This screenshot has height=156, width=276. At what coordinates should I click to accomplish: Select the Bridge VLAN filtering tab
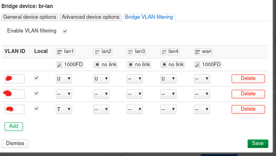point(149,17)
